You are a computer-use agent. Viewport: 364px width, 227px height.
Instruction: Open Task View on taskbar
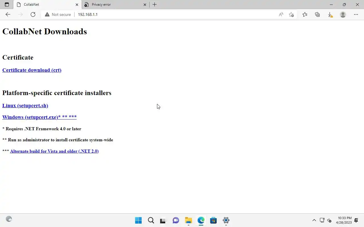(x=163, y=220)
